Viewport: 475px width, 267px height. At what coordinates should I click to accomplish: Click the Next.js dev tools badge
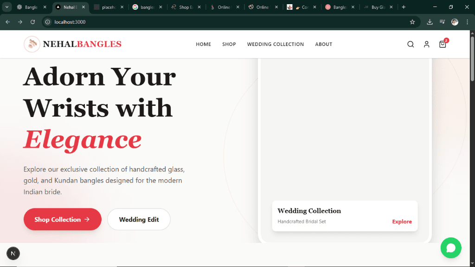point(13,253)
